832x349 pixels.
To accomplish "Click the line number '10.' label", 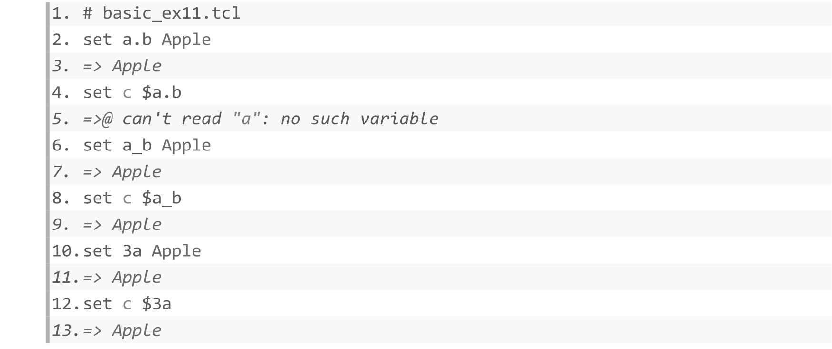I will click(66, 251).
